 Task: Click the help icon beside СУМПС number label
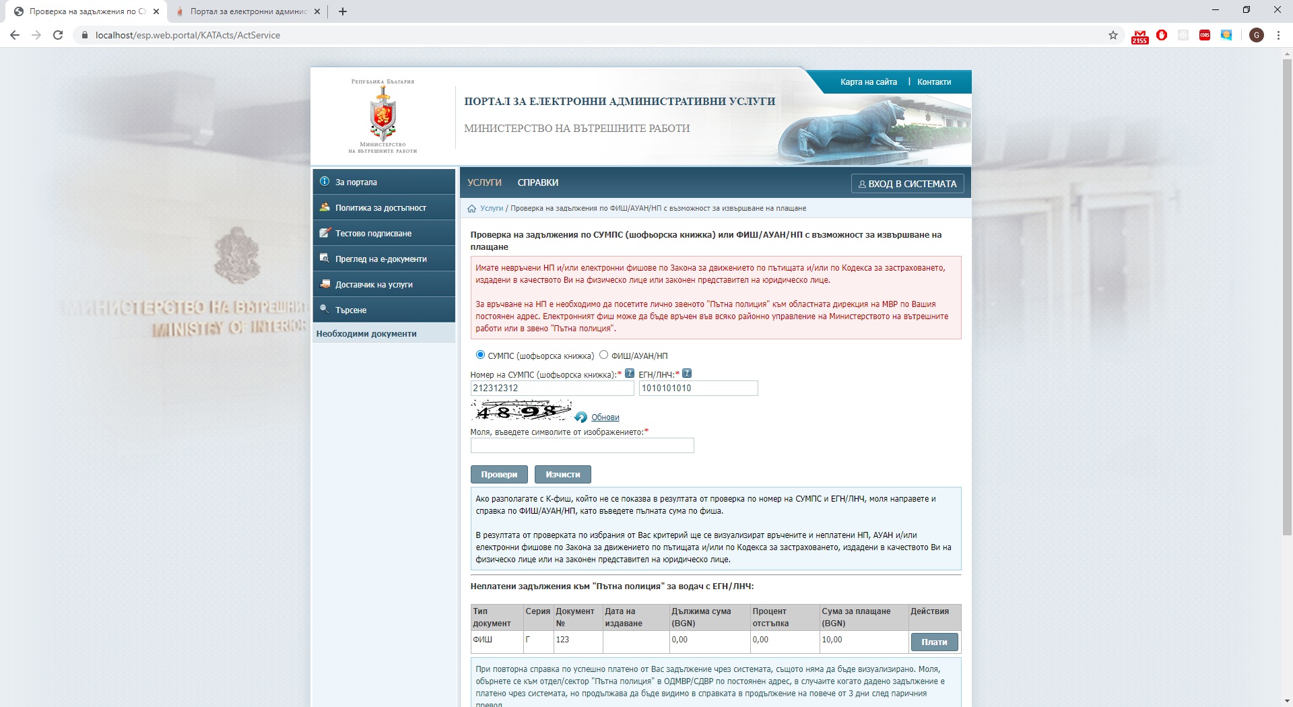(x=629, y=374)
